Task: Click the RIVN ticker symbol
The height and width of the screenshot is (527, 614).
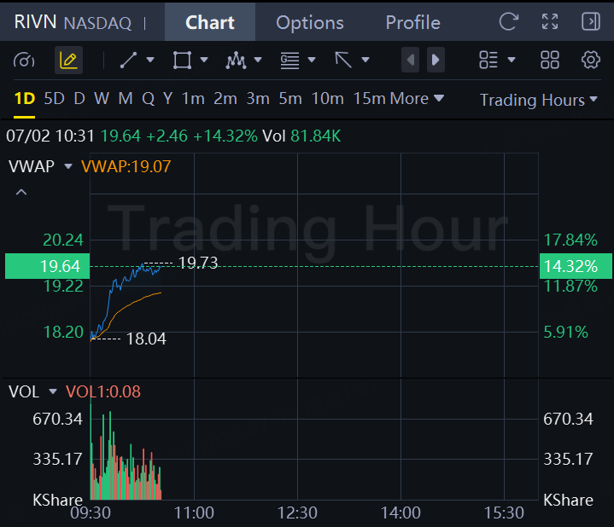Action: [x=35, y=22]
